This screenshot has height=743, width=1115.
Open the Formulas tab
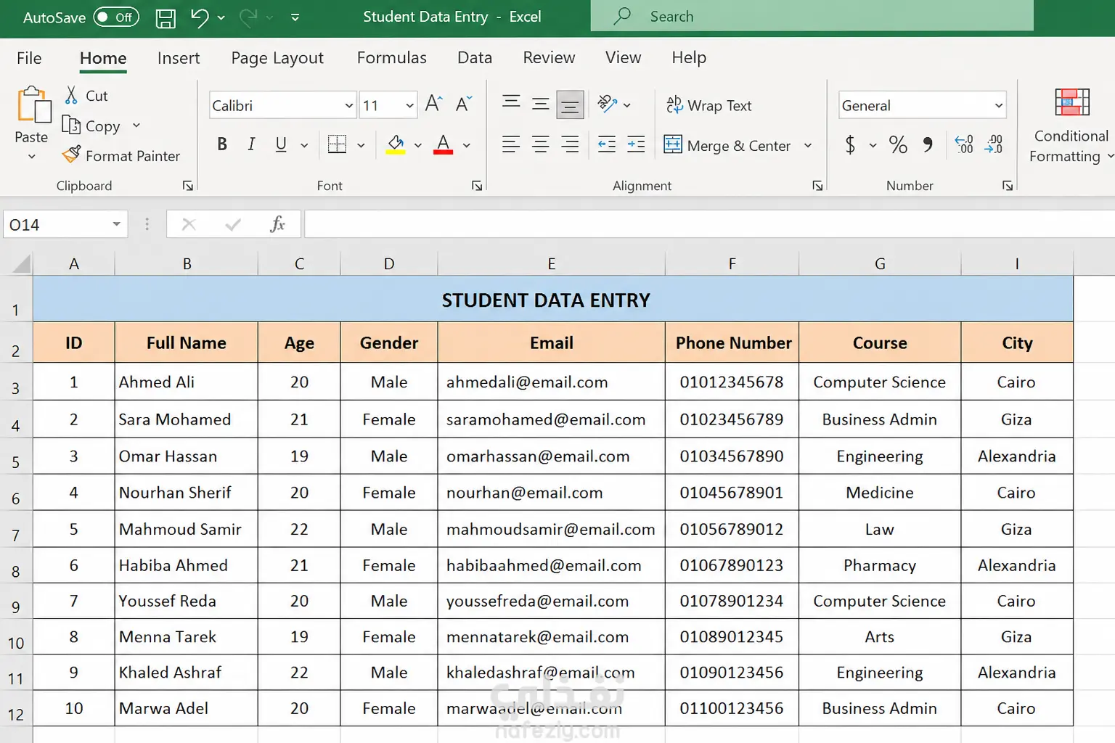391,58
